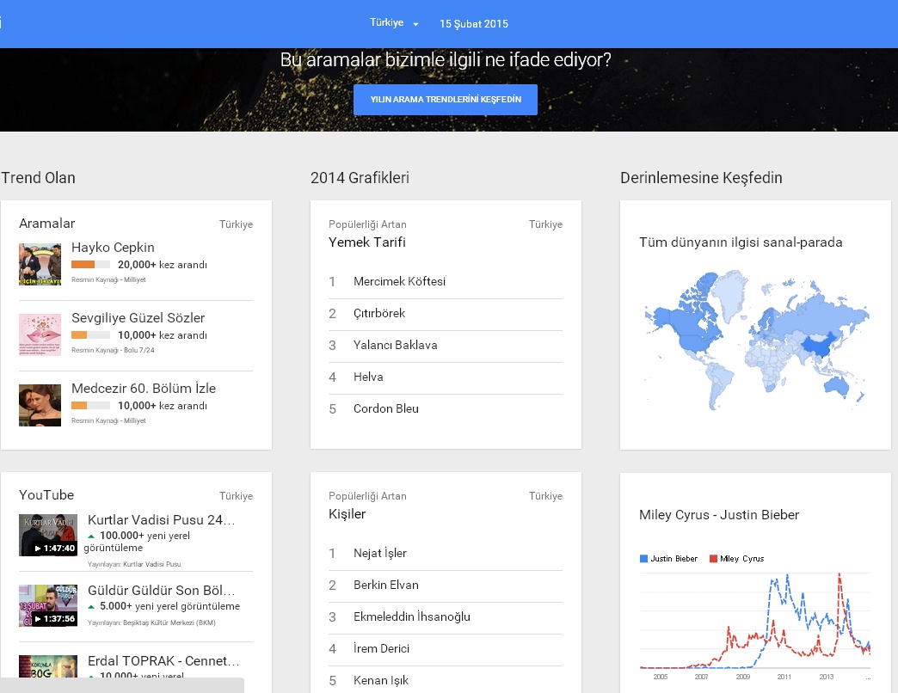Click the Justin Bieber blue legend swatch

[643, 559]
